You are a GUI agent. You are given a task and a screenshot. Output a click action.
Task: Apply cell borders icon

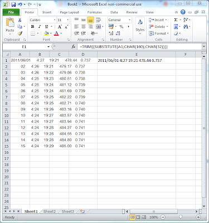(x=33, y=33)
